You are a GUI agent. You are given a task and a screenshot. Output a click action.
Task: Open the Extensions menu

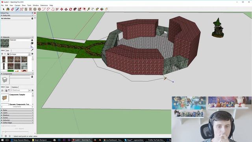[x=44, y=5]
